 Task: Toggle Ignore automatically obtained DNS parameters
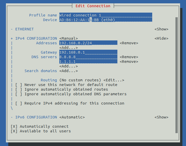pos(71,94)
